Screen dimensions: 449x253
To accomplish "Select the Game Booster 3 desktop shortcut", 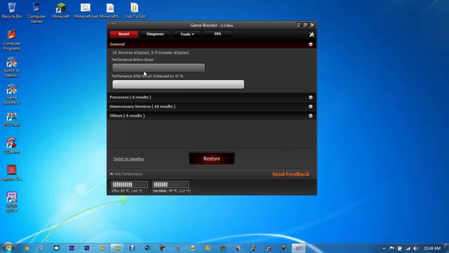I will [12, 94].
